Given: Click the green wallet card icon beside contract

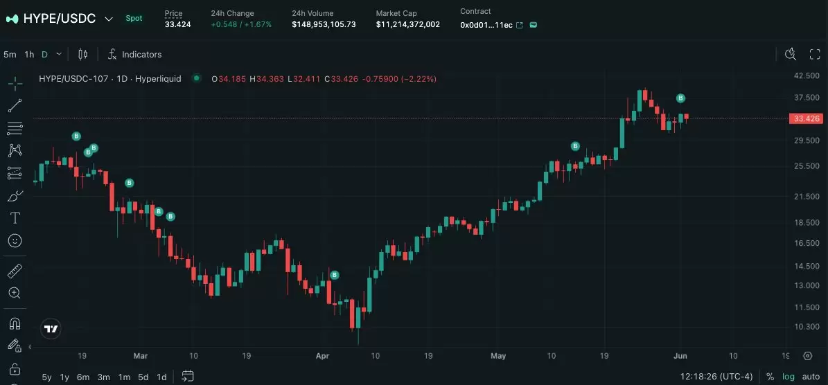Looking at the screenshot, I should pos(534,25).
